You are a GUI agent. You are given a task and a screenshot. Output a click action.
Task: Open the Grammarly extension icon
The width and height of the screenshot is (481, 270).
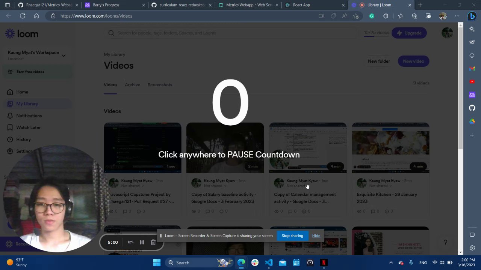coord(372,16)
